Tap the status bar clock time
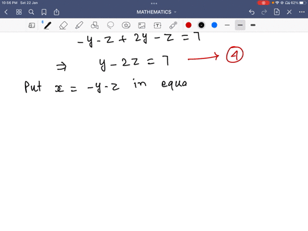Image resolution: width=308 pixels, height=231 pixels. click(x=10, y=3)
